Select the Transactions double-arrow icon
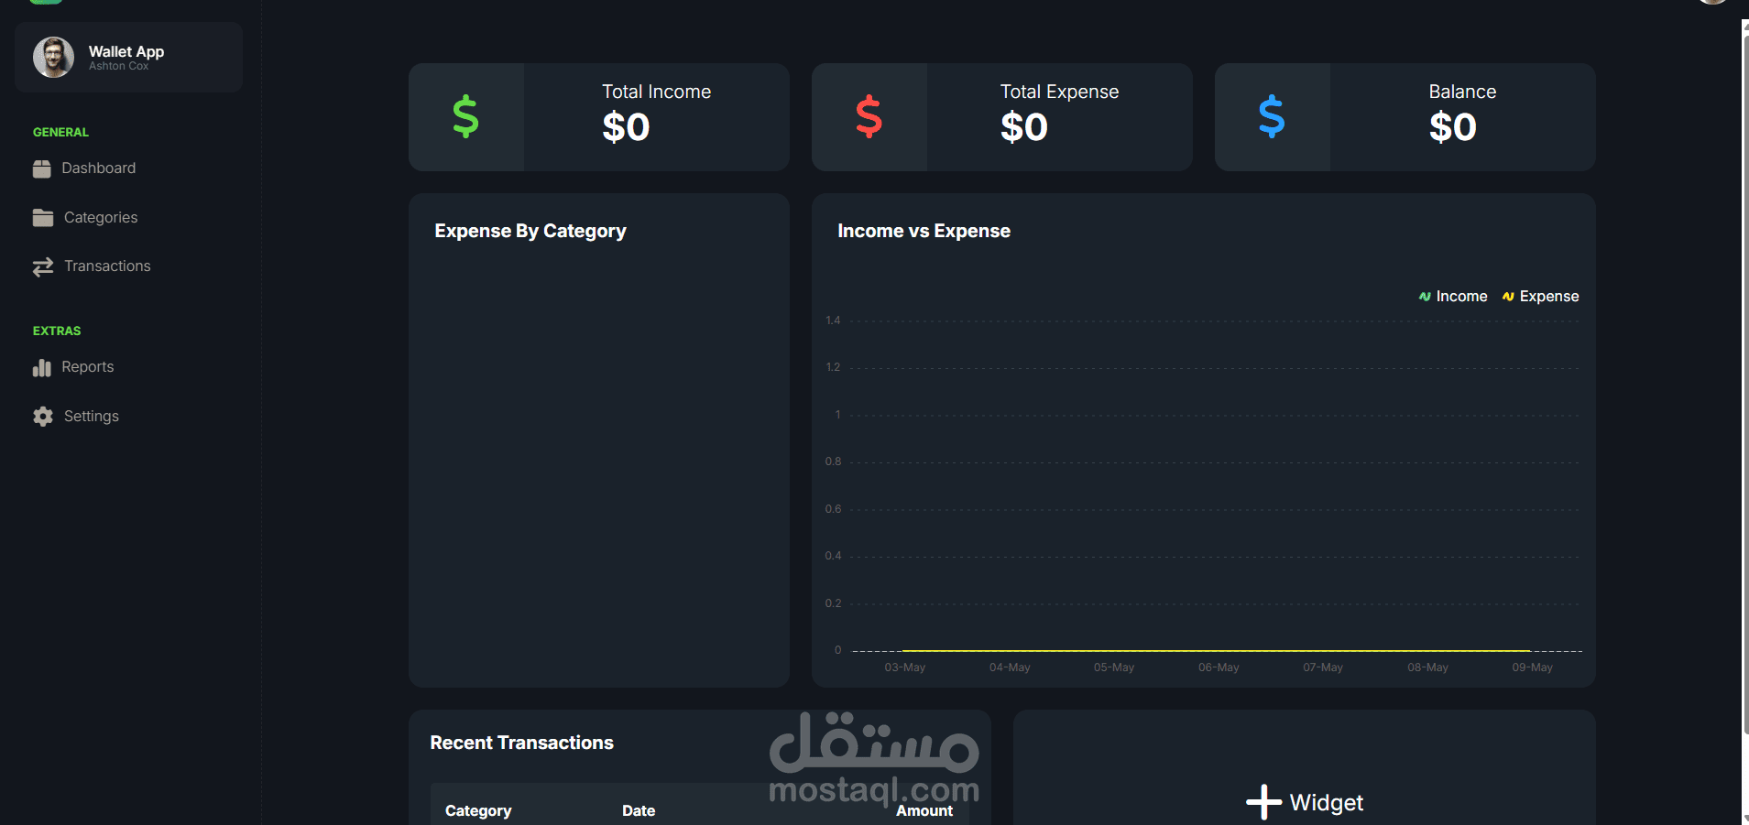 coord(43,266)
